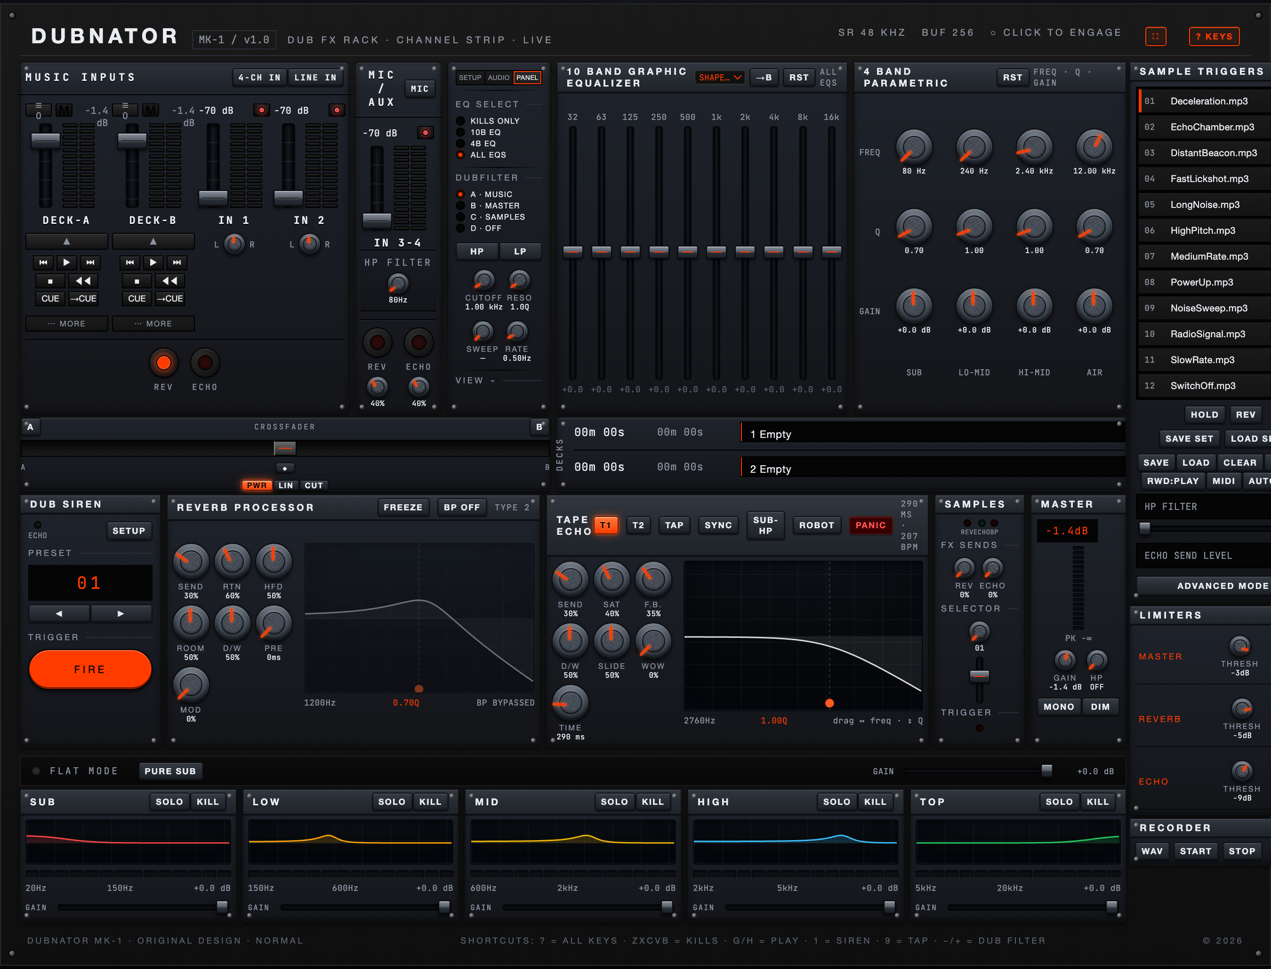The width and height of the screenshot is (1271, 969).
Task: Select B · MASTER dubfilter routing
Action: 488,206
